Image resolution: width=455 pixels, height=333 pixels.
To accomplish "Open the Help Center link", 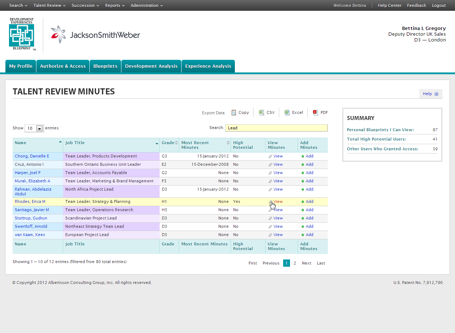I will 389,5.
